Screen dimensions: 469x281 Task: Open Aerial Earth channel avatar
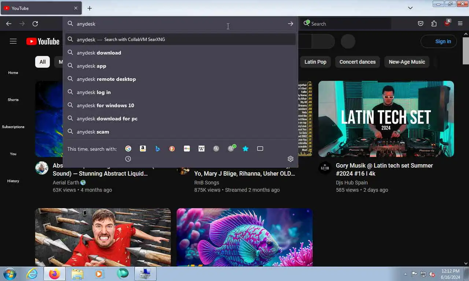click(42, 168)
